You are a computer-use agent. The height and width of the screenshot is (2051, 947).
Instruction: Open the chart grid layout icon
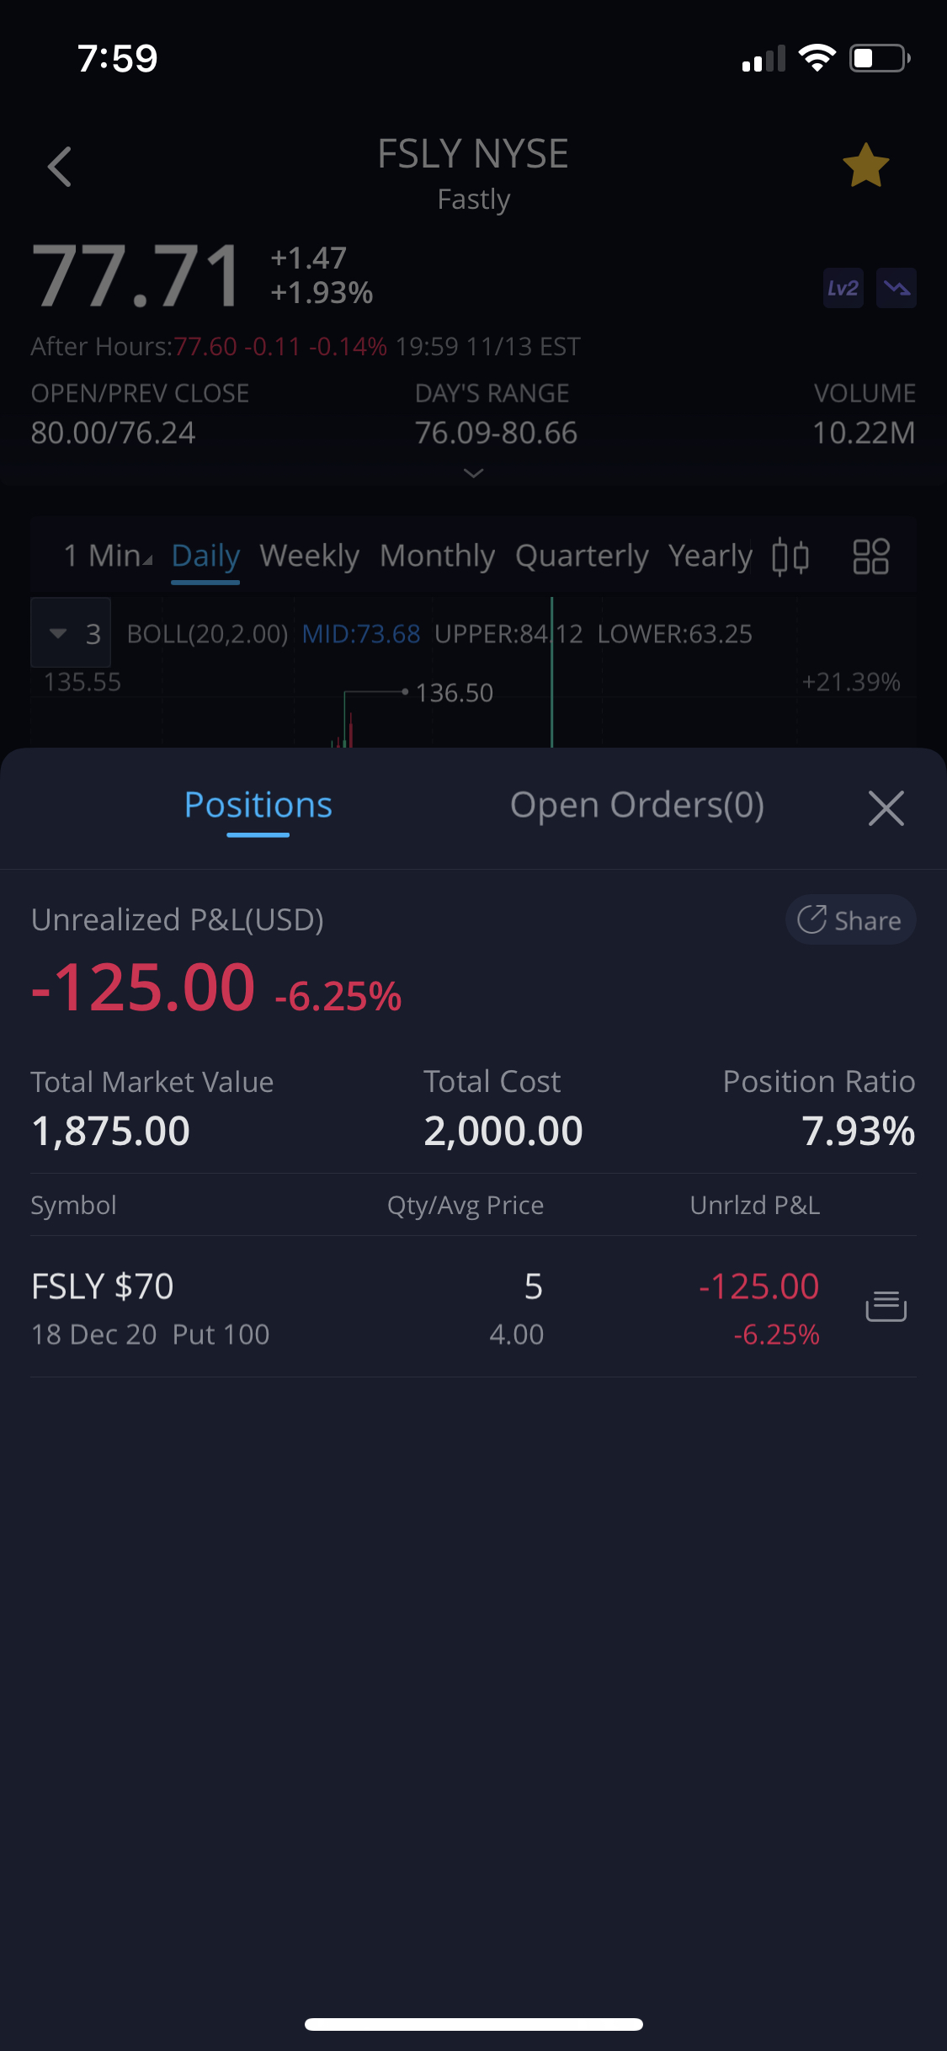[871, 557]
